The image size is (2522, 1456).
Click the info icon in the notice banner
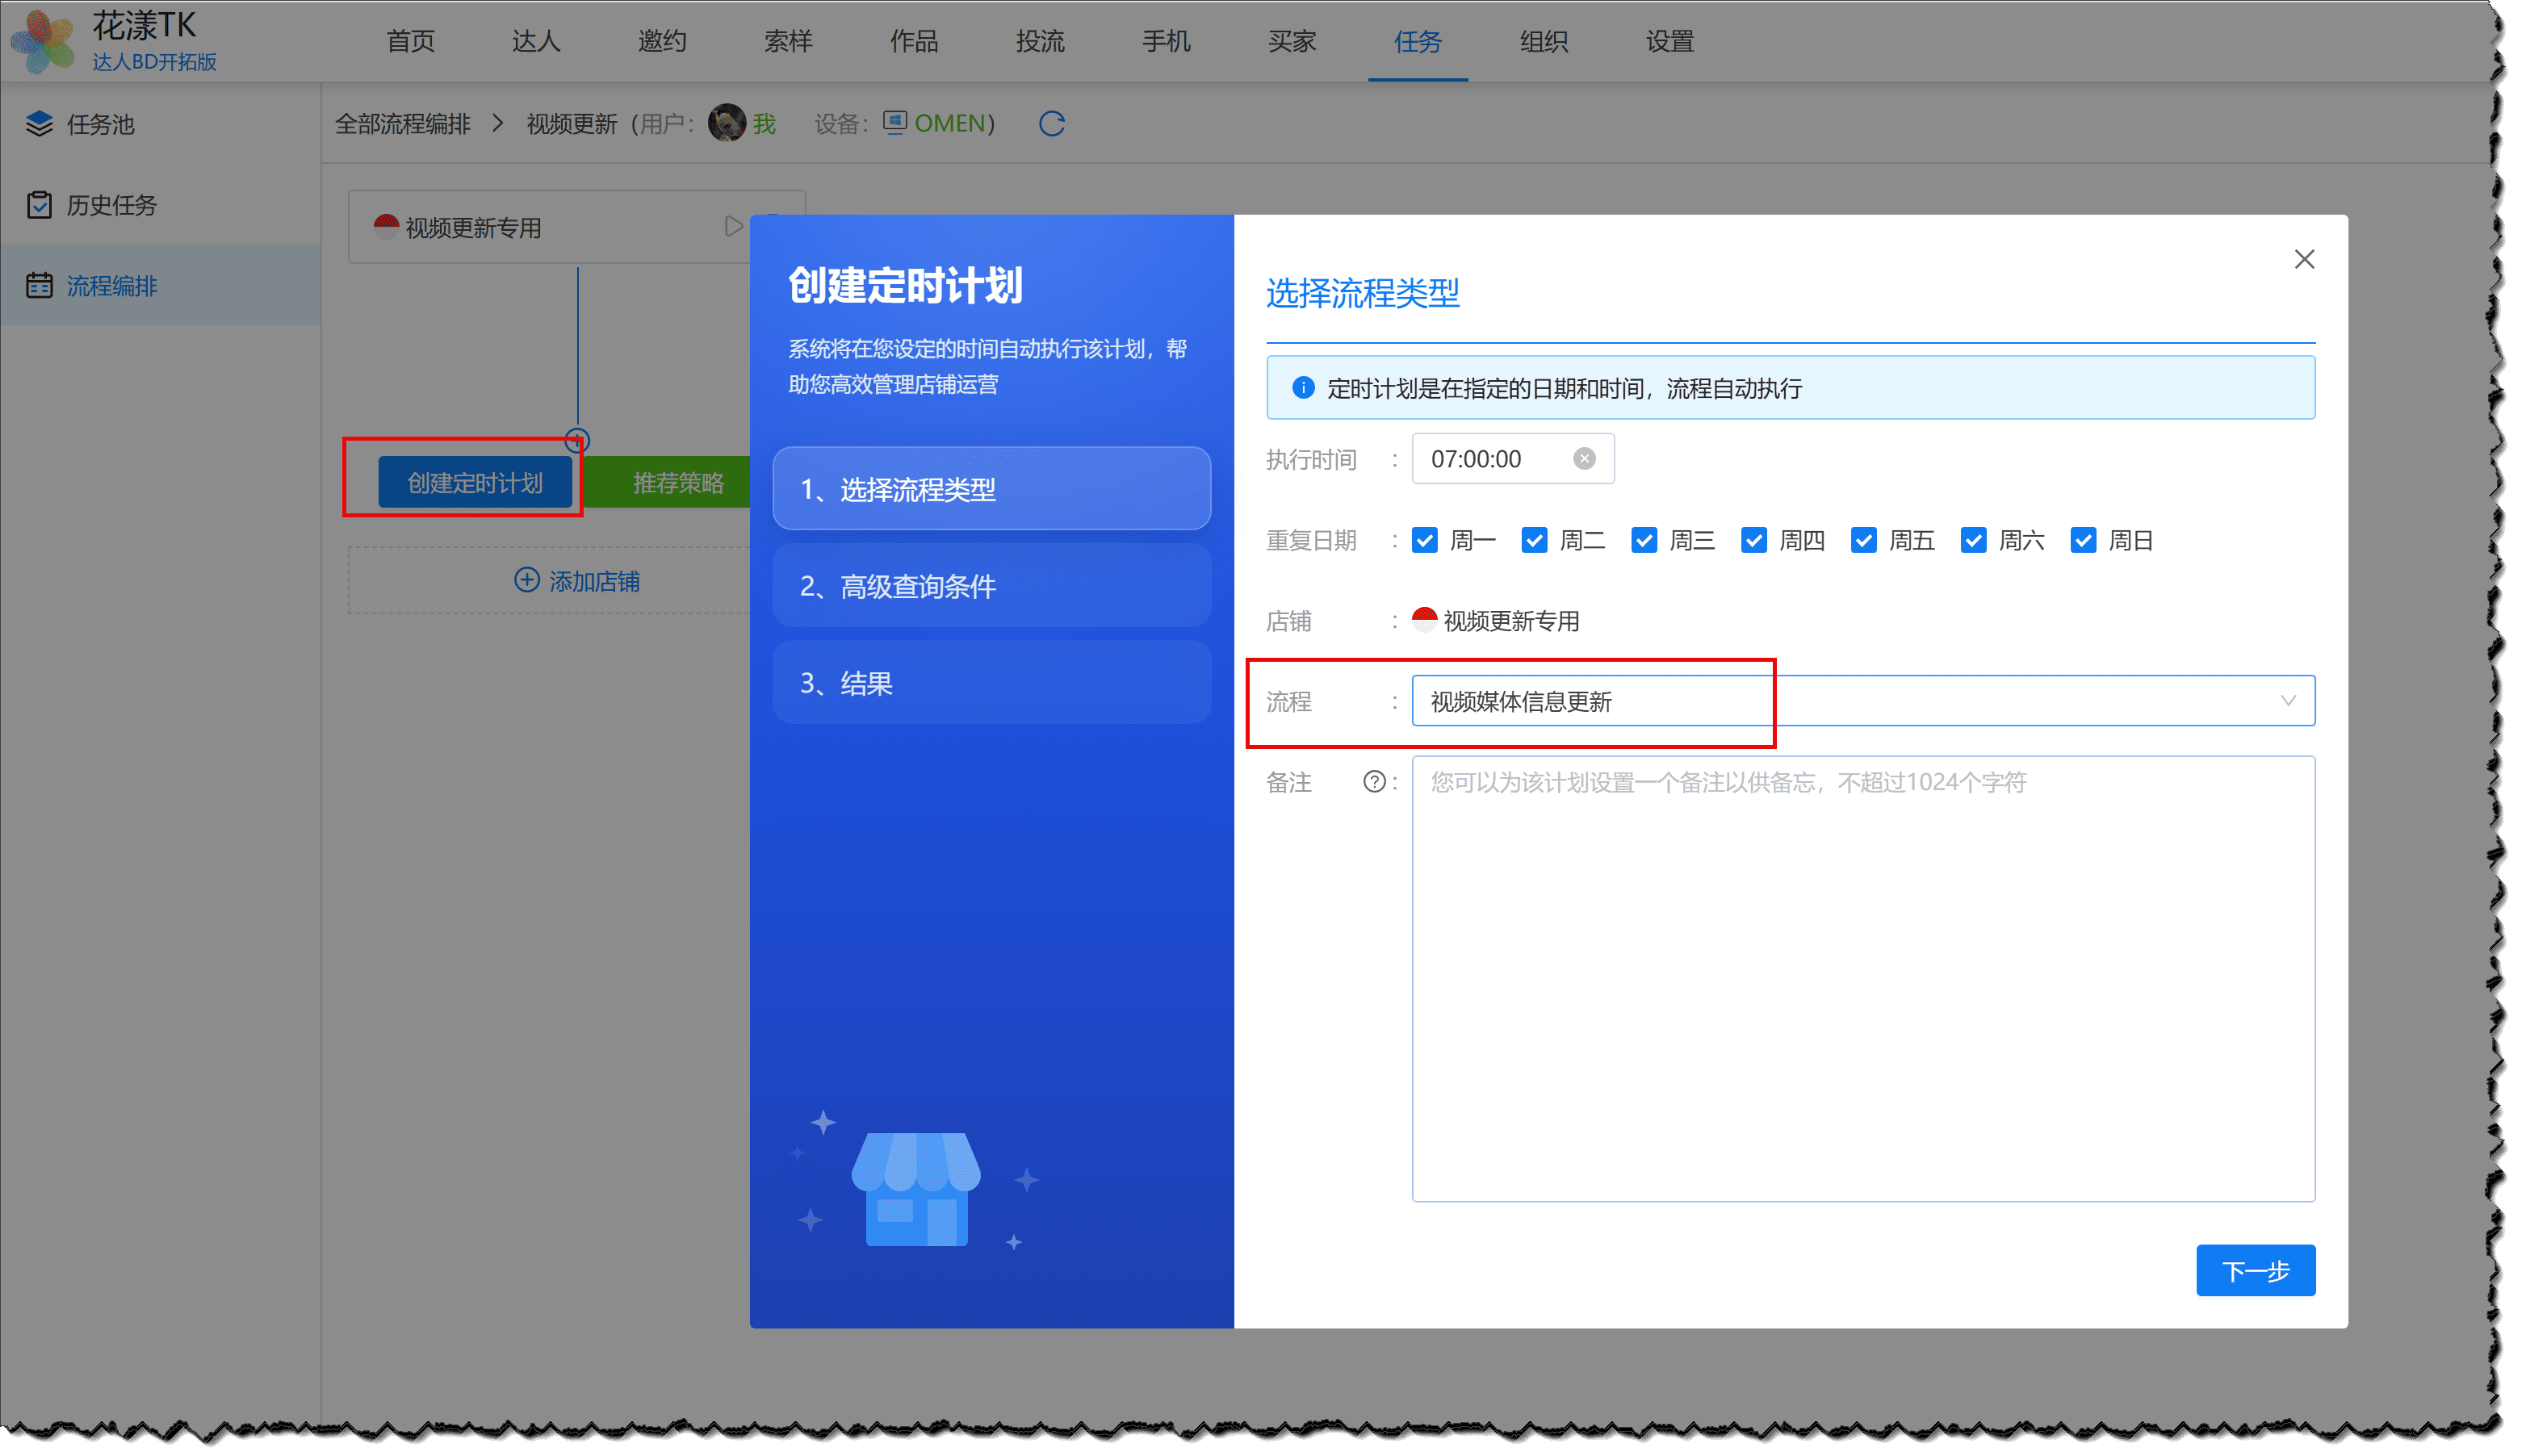point(1303,388)
